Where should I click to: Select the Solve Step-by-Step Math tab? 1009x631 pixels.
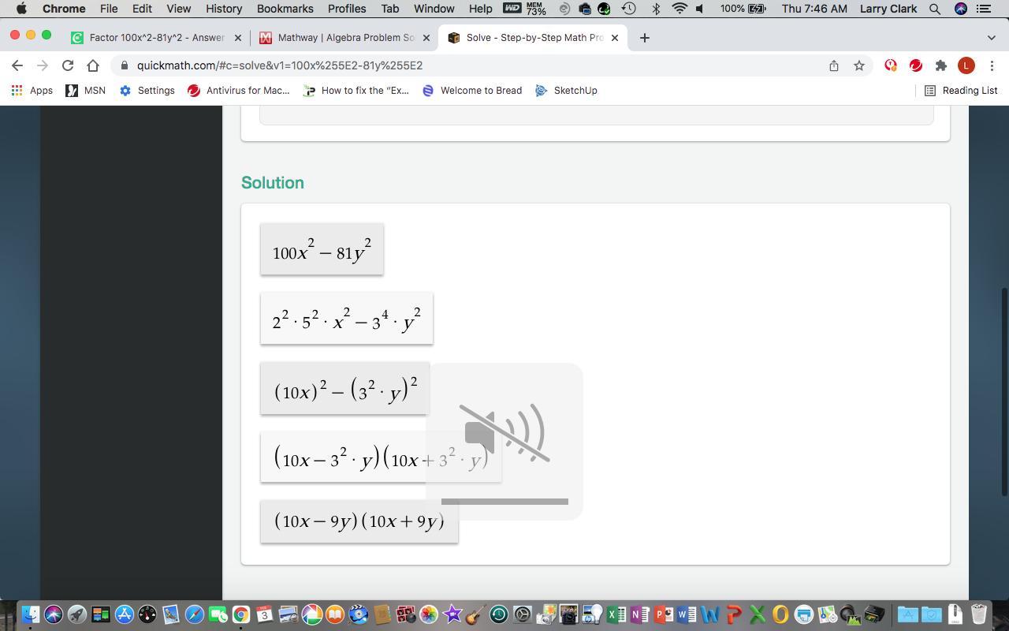click(x=534, y=37)
